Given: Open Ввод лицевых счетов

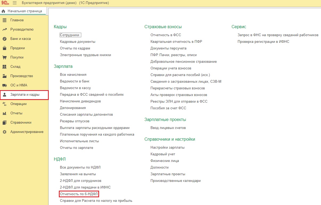Looking at the screenshot, I should tap(168, 128).
